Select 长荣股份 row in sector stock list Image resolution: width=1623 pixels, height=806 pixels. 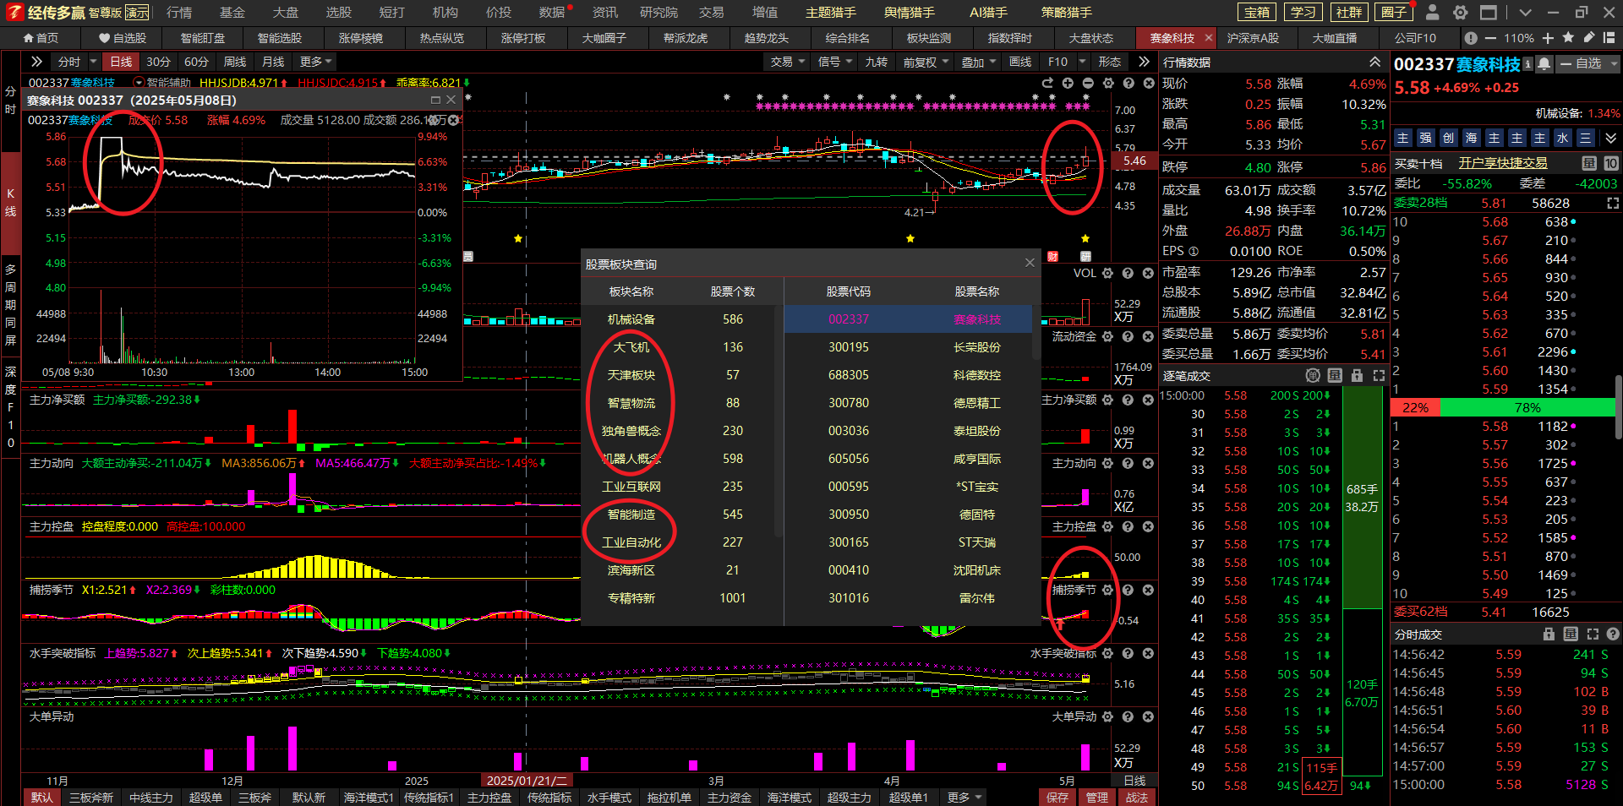(x=909, y=347)
